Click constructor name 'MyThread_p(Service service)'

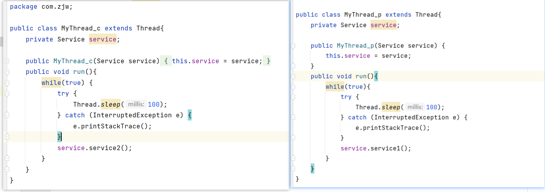pos(387,45)
